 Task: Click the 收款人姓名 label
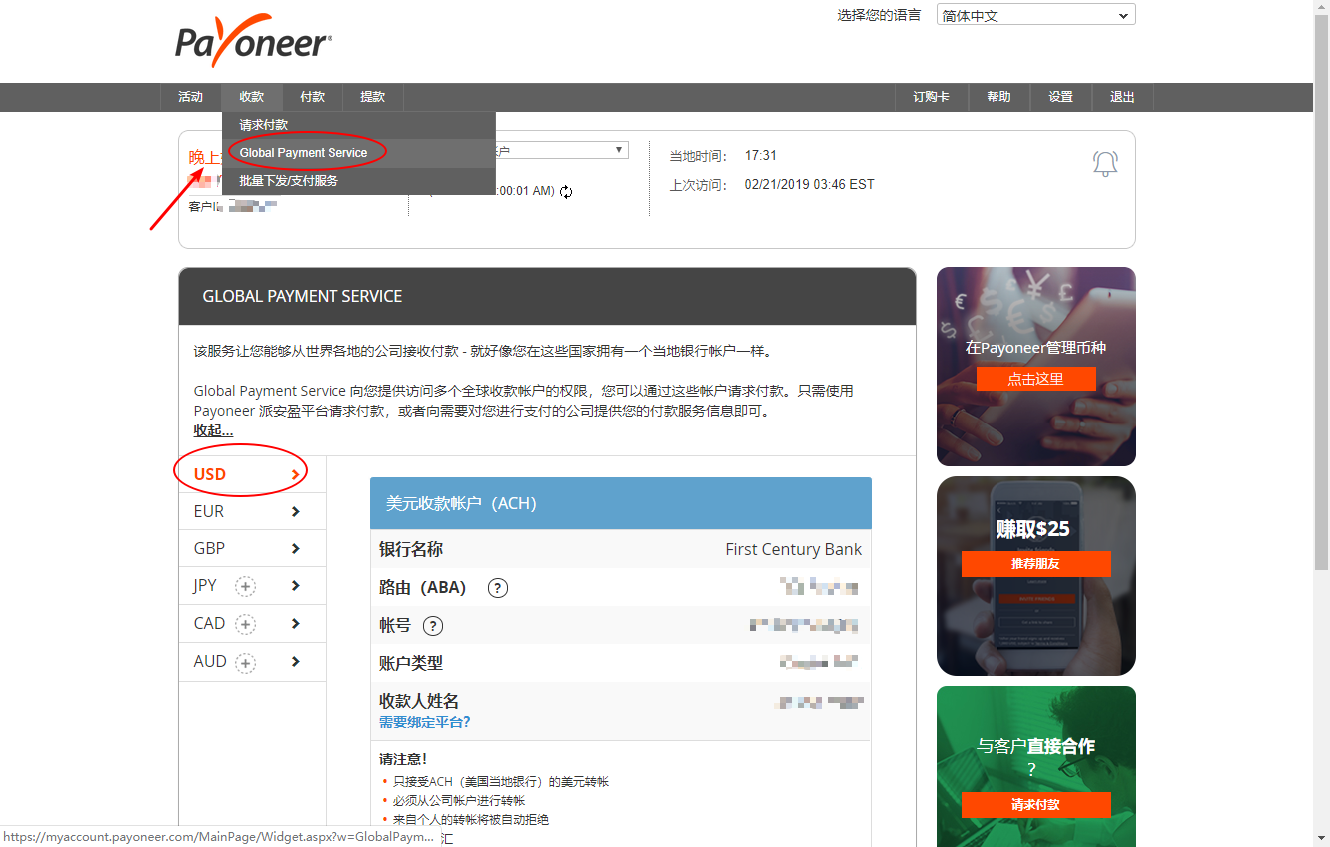(x=419, y=701)
